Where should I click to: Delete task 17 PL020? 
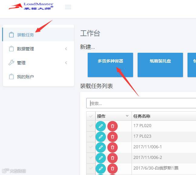[x=113, y=126]
